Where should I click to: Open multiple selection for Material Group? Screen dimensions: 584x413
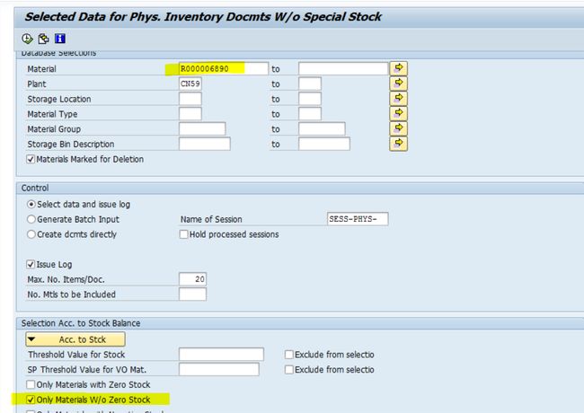[399, 128]
